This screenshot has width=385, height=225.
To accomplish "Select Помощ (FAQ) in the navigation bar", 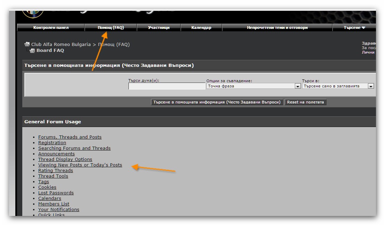I will [111, 28].
